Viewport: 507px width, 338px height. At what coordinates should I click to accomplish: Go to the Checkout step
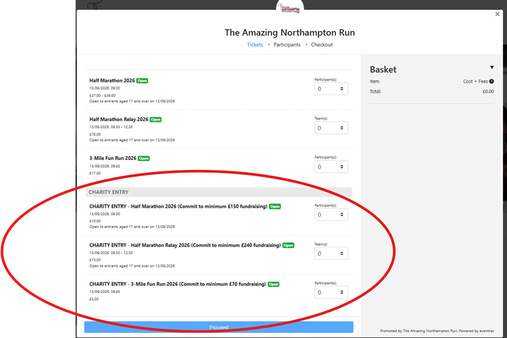pos(322,45)
